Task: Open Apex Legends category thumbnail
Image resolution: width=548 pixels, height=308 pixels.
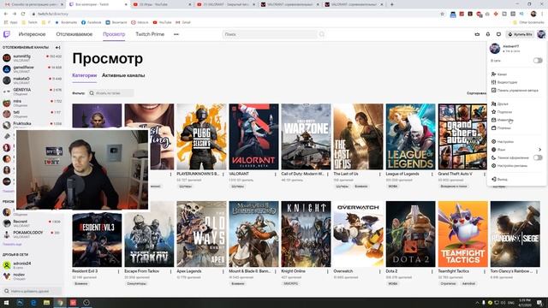Action: click(x=201, y=234)
